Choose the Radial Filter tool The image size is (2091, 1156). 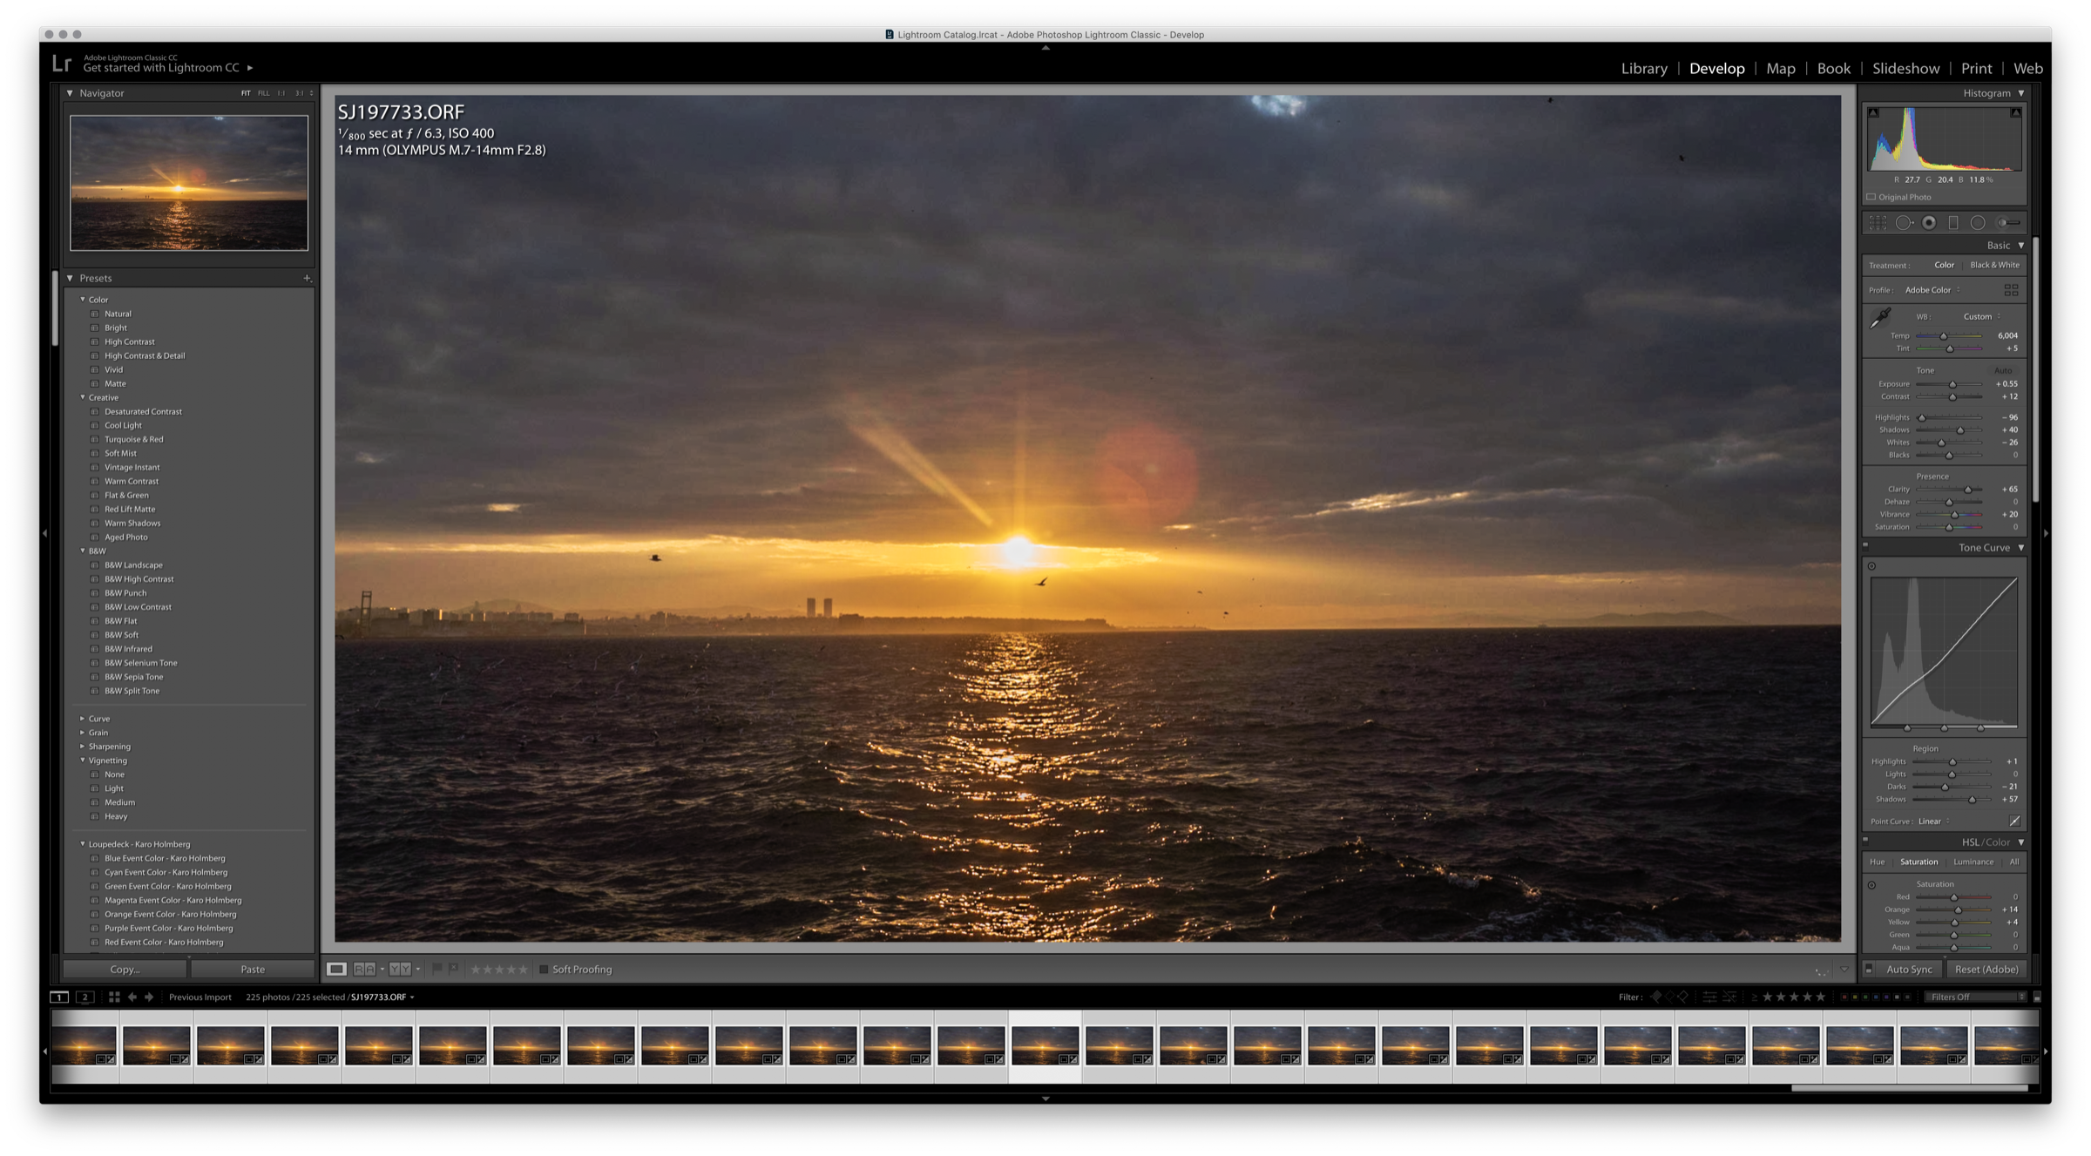1978,223
